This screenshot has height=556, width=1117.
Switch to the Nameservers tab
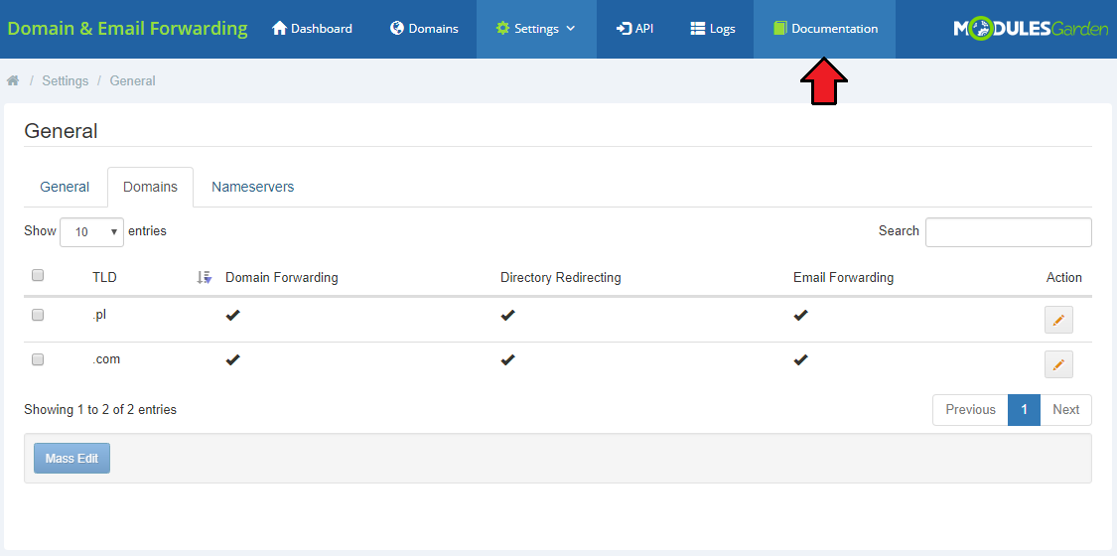pos(252,187)
